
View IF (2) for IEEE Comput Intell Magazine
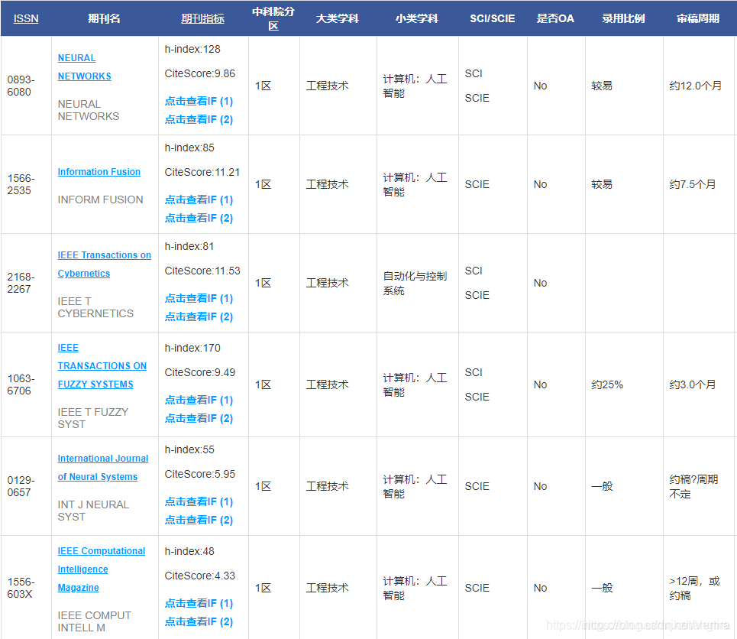(x=199, y=621)
